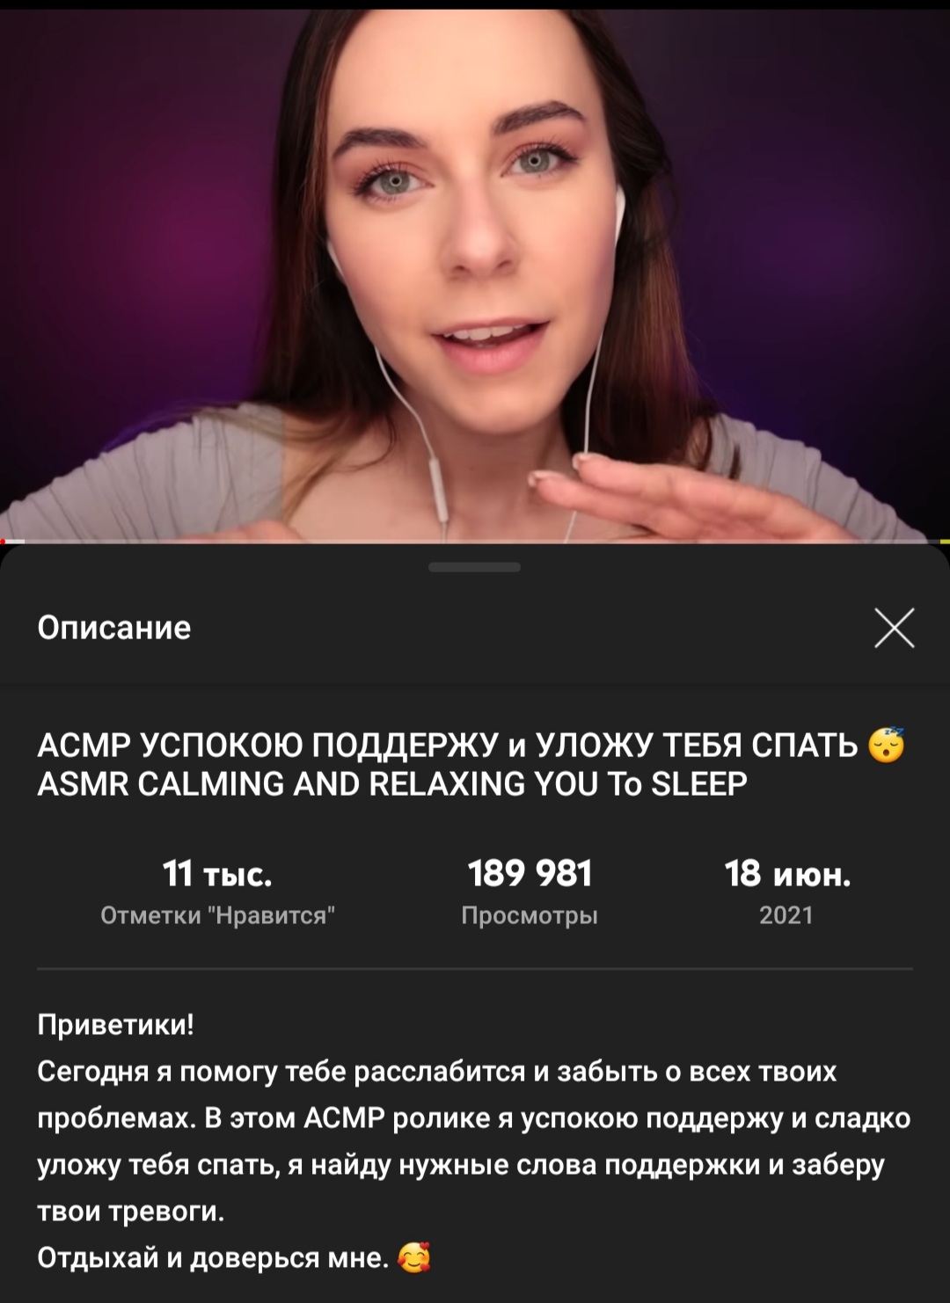Tap the 2021 year under the date

pos(786,915)
